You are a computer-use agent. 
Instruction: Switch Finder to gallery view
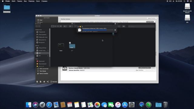coord(61,26)
